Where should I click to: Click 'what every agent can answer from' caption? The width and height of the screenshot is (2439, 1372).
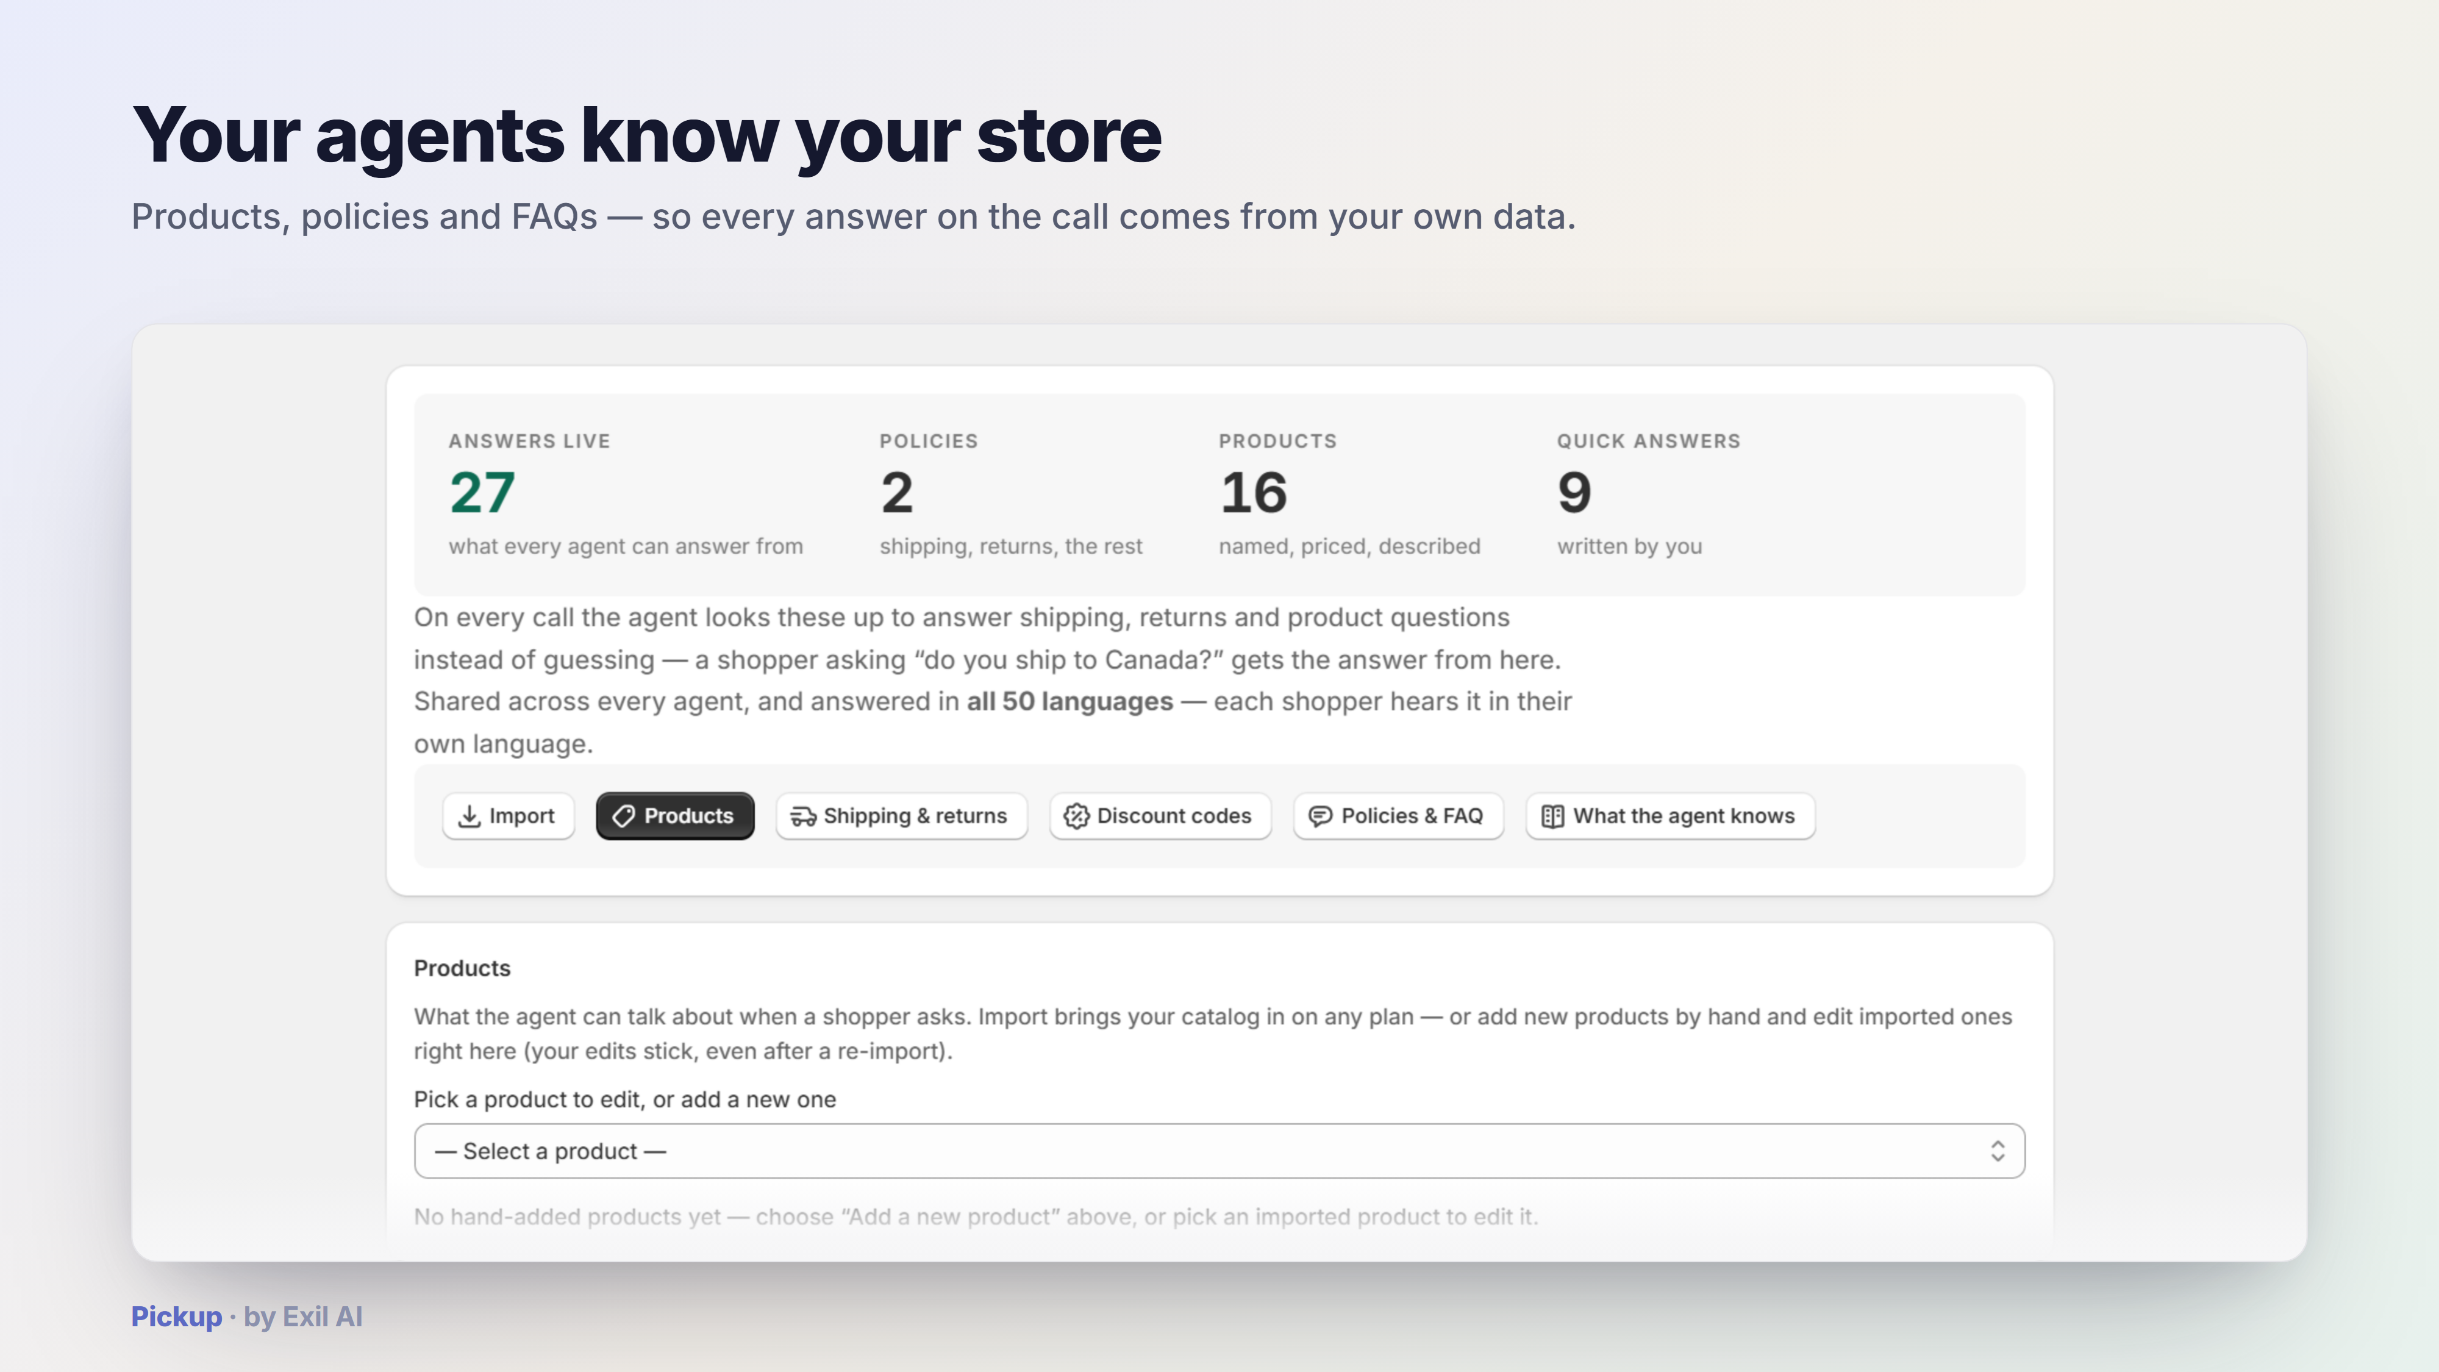[x=626, y=546]
